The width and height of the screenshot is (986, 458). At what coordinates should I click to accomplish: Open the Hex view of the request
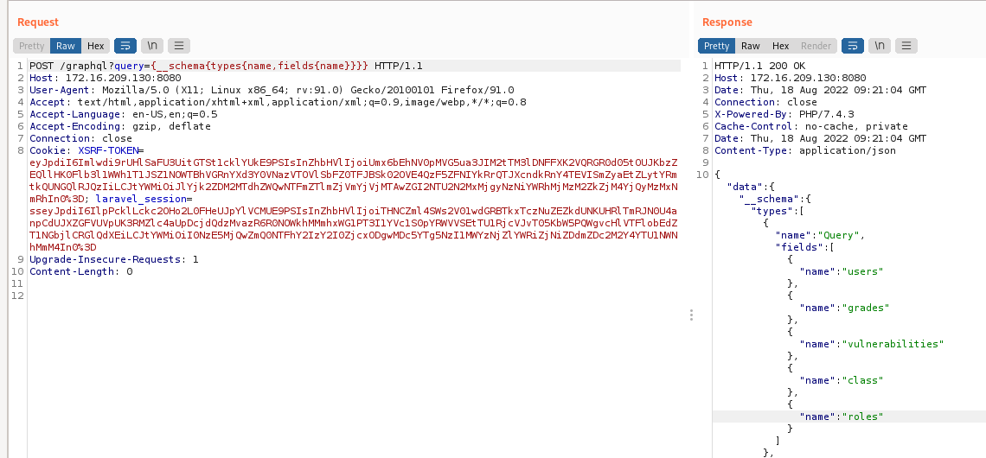click(95, 46)
